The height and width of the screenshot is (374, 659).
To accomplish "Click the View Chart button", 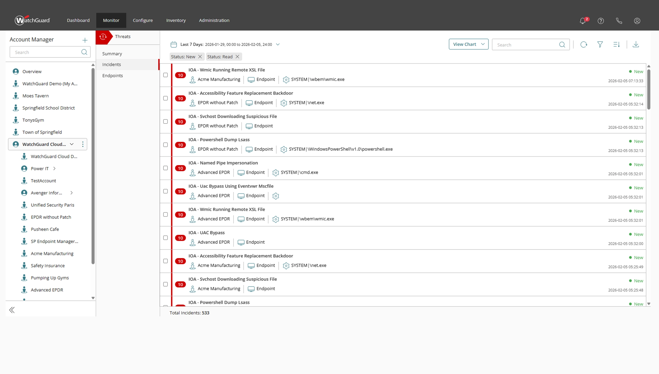I will point(468,44).
